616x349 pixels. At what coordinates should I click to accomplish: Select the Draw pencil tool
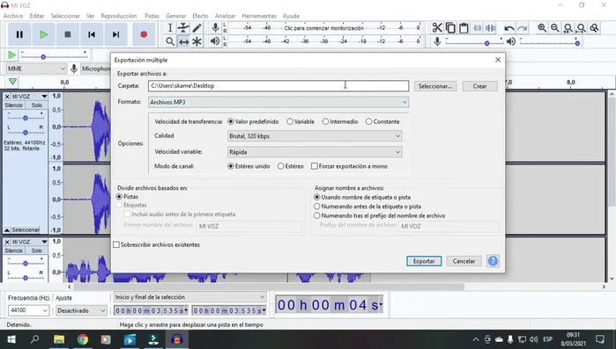(197, 28)
